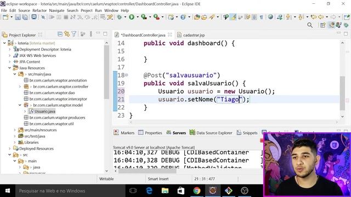Screen dimensions: 351x197
Task: Expand the br.com.caelum.vraptor.controller package
Action: [x=20, y=86]
